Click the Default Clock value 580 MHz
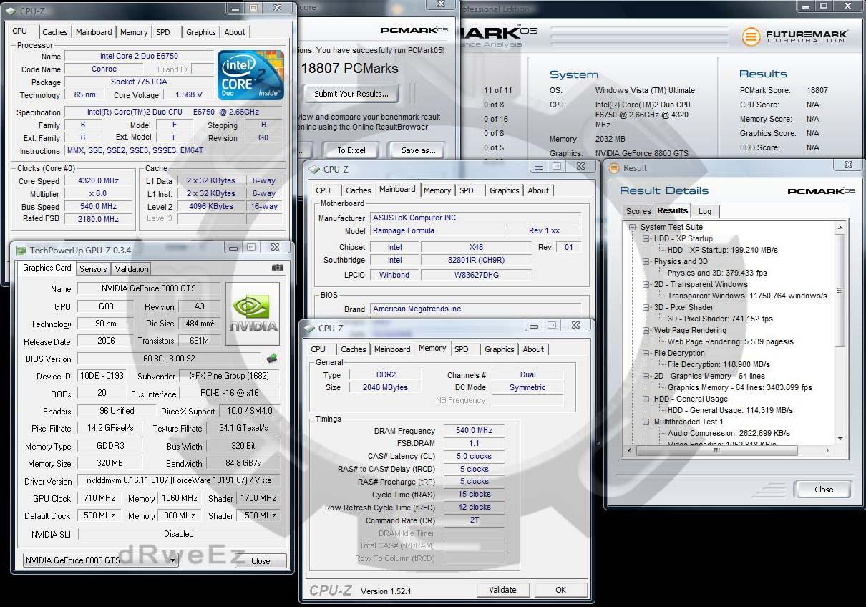866x607 pixels. coord(99,515)
